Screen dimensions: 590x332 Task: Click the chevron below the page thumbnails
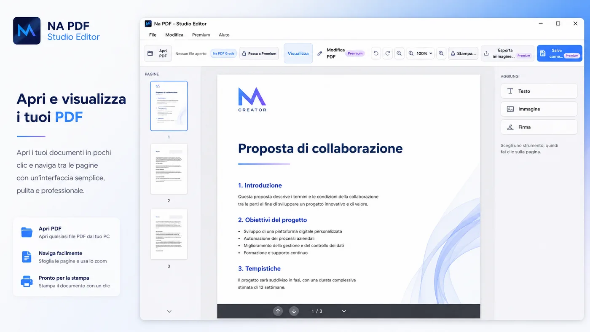pos(169,311)
